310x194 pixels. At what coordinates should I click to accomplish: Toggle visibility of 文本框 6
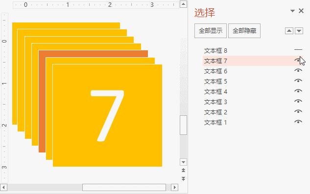tap(298, 70)
